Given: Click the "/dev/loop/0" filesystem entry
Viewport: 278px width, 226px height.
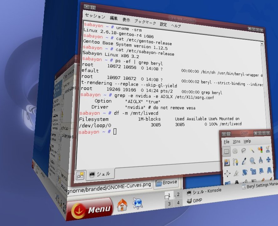Looking at the screenshot, I should 95,126.
